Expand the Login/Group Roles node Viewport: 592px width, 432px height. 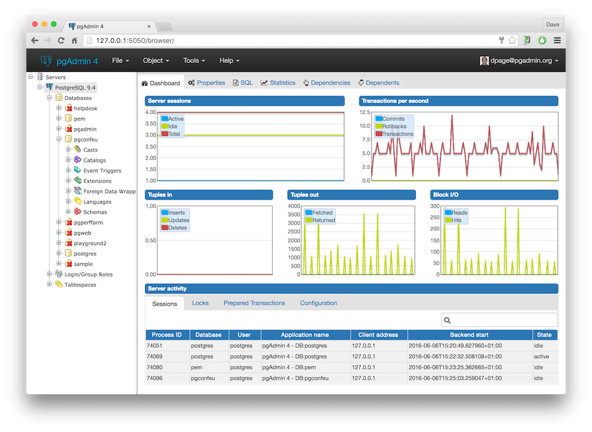point(50,274)
